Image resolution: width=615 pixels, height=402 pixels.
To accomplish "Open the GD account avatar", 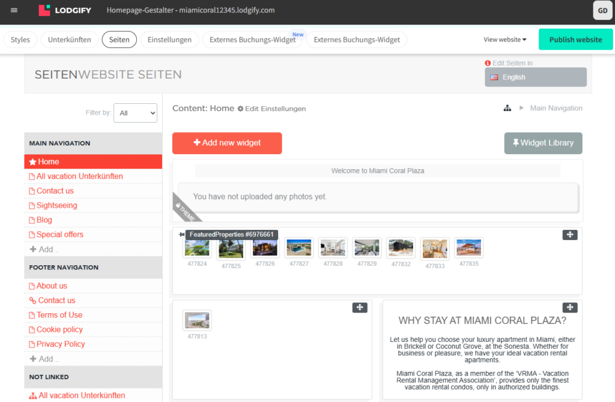I will 602,11.
